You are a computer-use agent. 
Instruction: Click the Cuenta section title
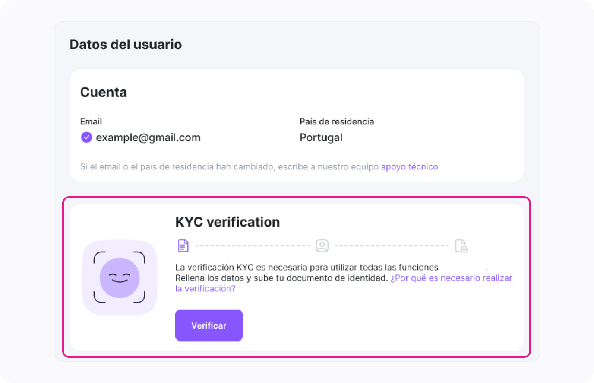pos(104,92)
